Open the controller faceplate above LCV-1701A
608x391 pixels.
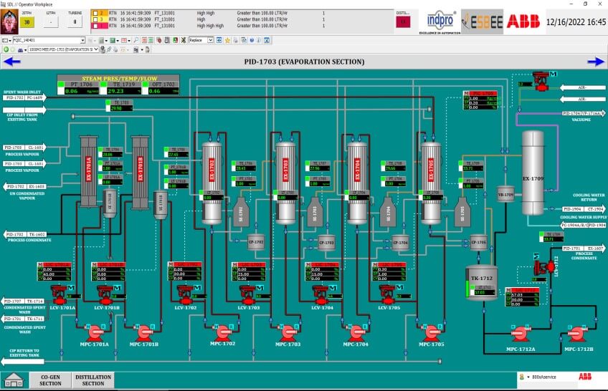tap(54, 271)
